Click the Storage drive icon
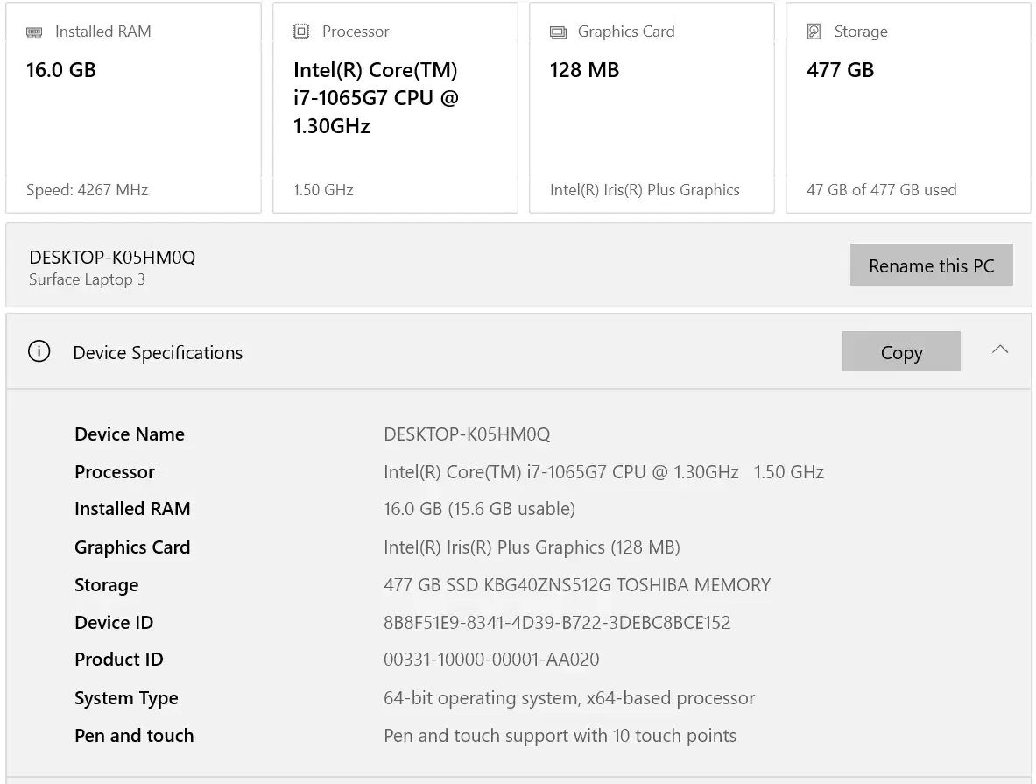Viewport: 1036px width, 784px height. pyautogui.click(x=814, y=32)
